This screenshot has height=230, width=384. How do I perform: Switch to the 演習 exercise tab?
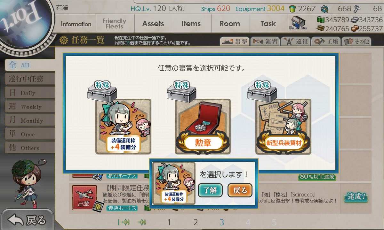(x=265, y=42)
